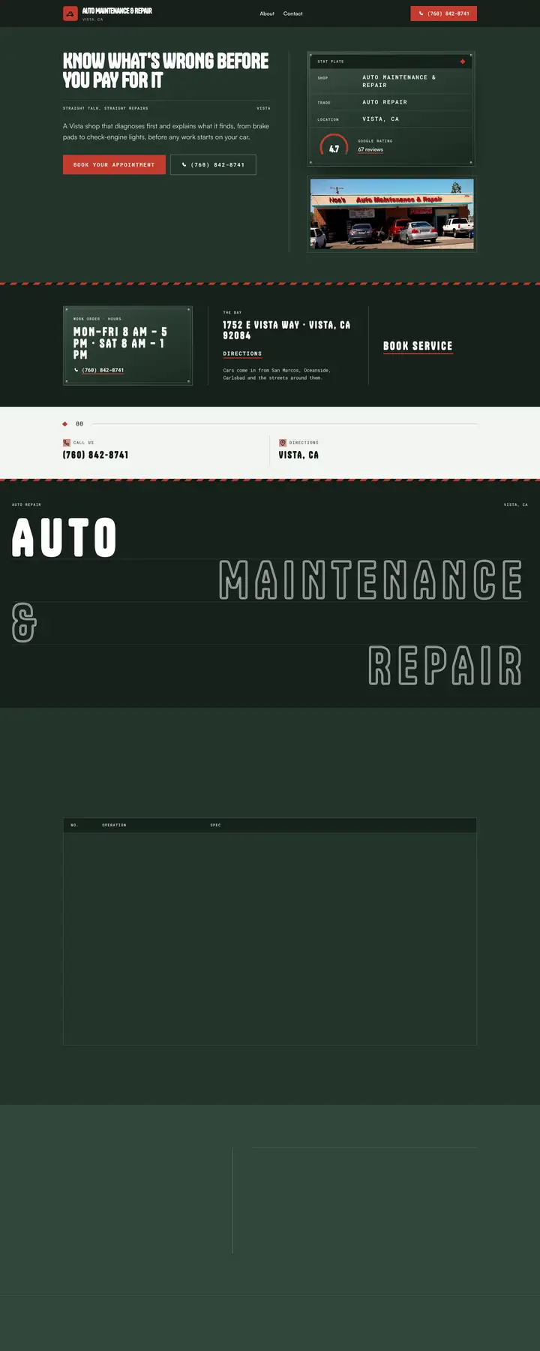Click outlined (760) 842-8741 hero button
The image size is (540, 1351).
click(x=213, y=164)
